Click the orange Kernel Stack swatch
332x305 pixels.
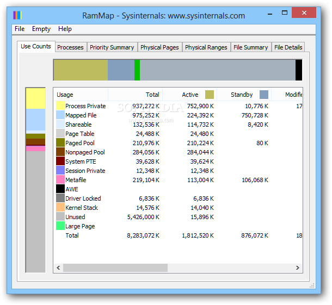point(60,208)
